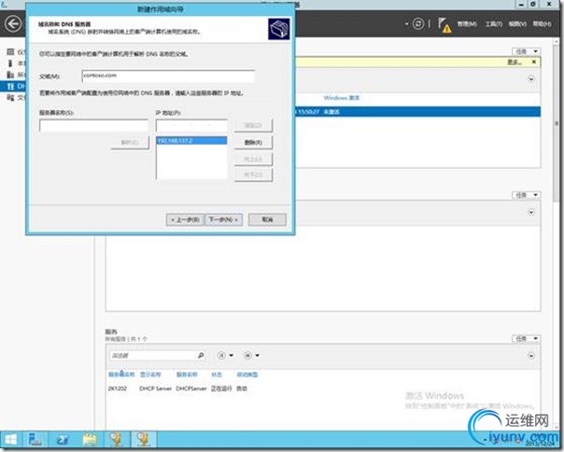This screenshot has width=564, height=452.
Task: Click the Server Manager vertical scrollbar
Action: pos(557,122)
